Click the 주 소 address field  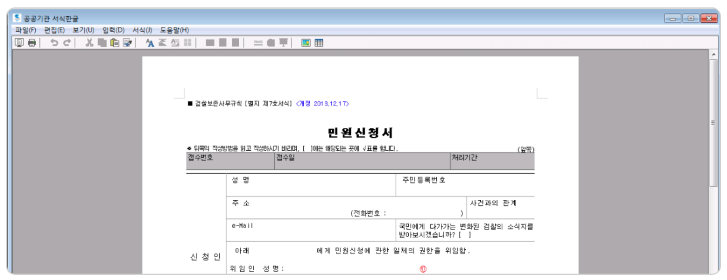pyautogui.click(x=347, y=208)
